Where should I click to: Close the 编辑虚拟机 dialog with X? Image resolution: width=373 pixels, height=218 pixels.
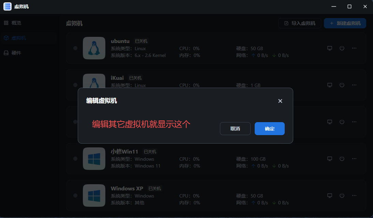[x=280, y=101]
